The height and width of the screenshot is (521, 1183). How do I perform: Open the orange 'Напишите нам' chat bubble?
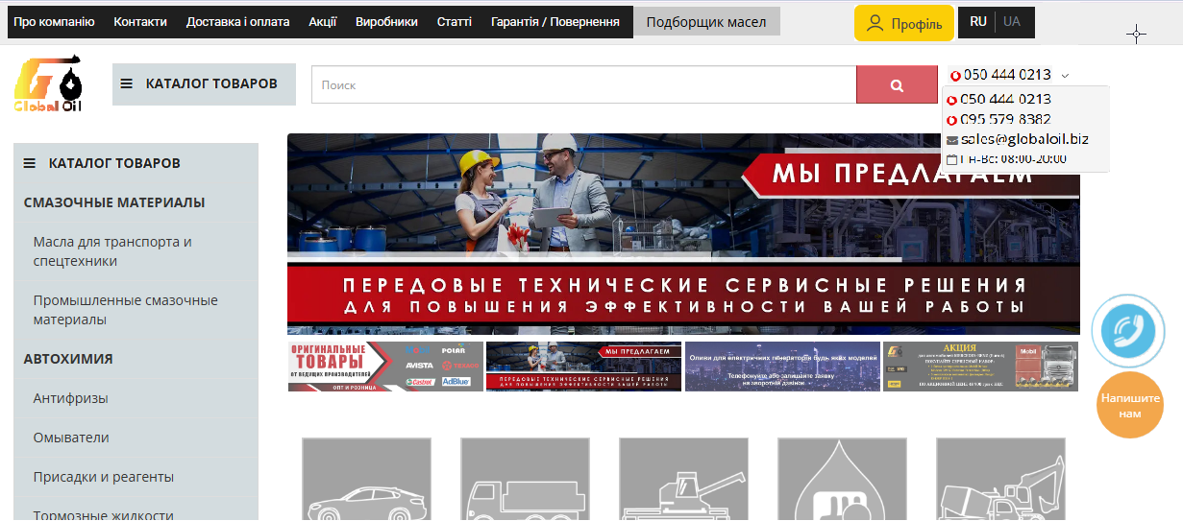[1130, 405]
